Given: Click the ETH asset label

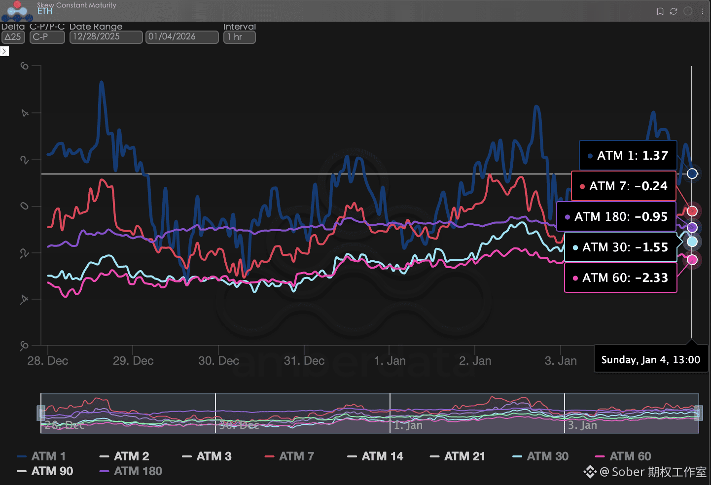Looking at the screenshot, I should click(45, 12).
